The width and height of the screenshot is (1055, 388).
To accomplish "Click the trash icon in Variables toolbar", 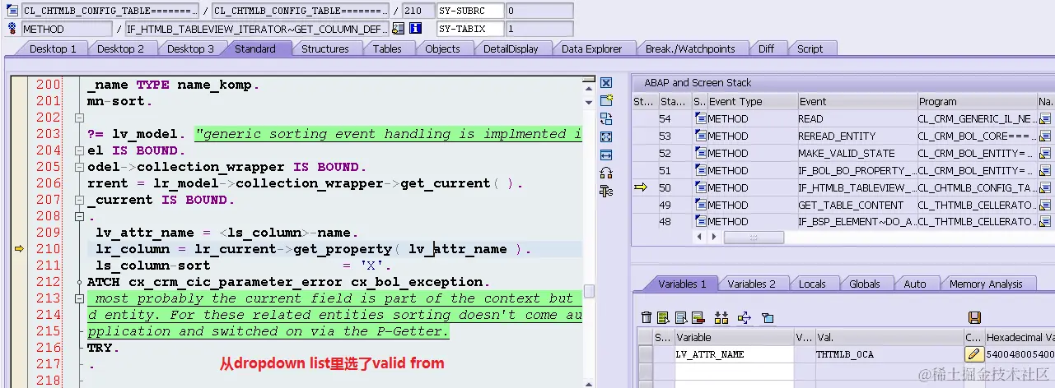I will (647, 317).
